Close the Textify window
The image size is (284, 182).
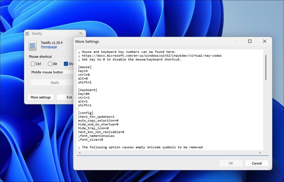[81, 33]
